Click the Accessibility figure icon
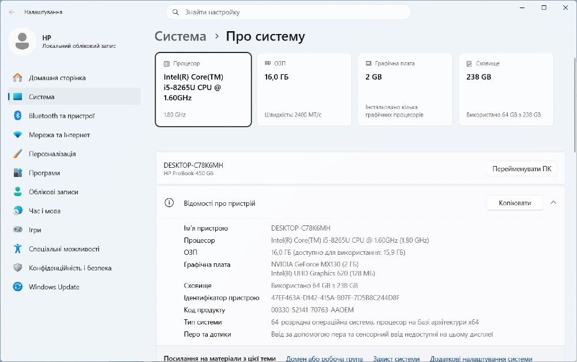The image size is (577, 362). tap(17, 249)
